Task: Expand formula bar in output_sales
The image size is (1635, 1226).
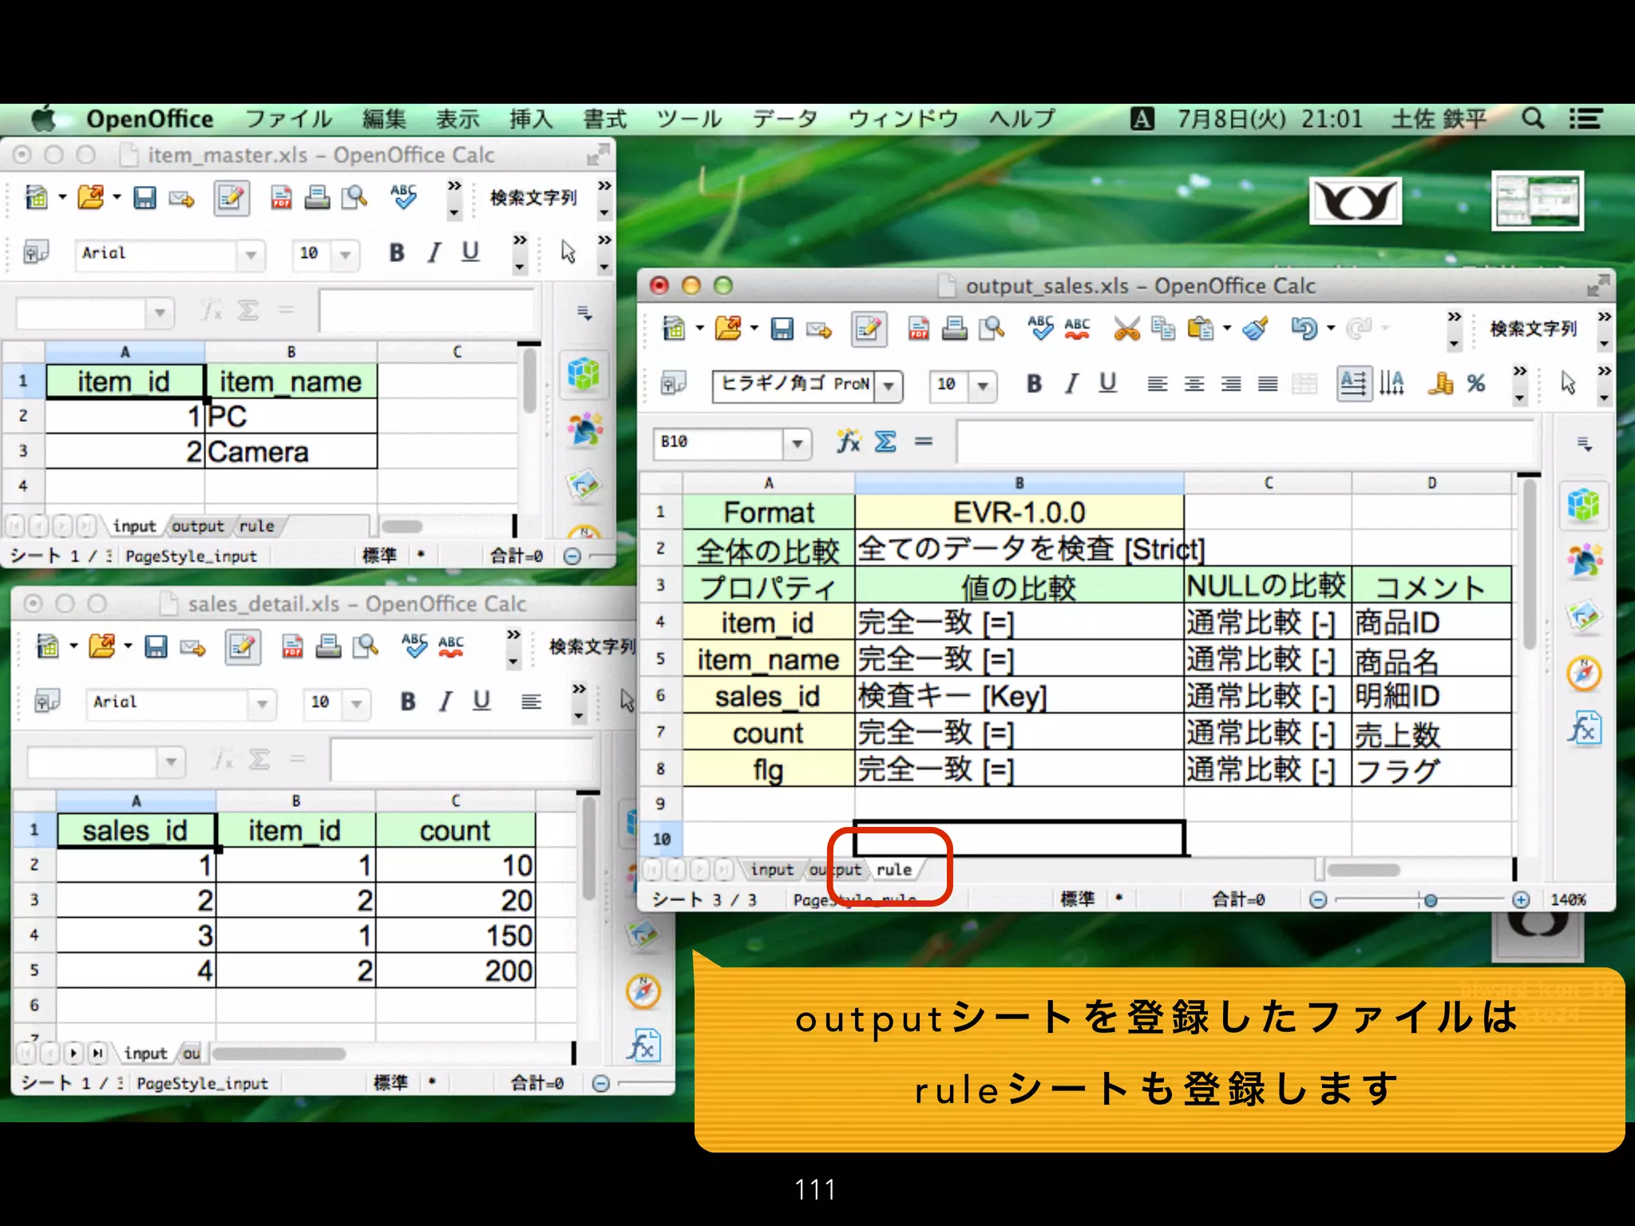Action: click(1586, 444)
